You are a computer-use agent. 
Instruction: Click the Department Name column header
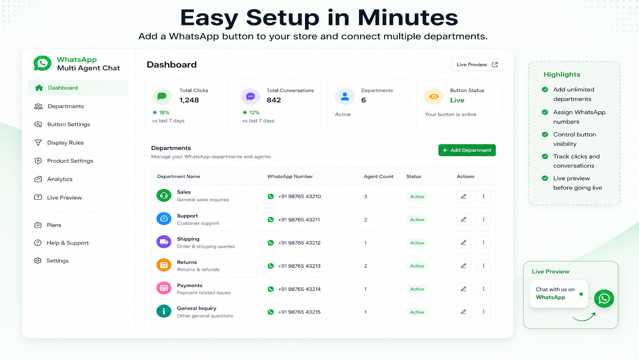pyautogui.click(x=179, y=176)
